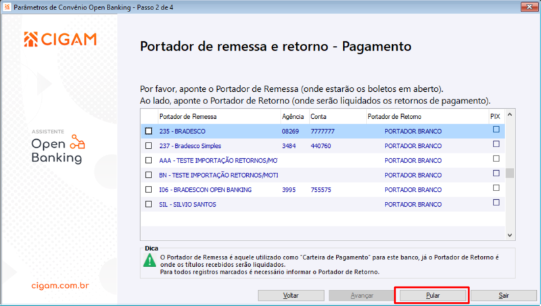
Task: Click agency value 08269
Action: tap(291, 131)
